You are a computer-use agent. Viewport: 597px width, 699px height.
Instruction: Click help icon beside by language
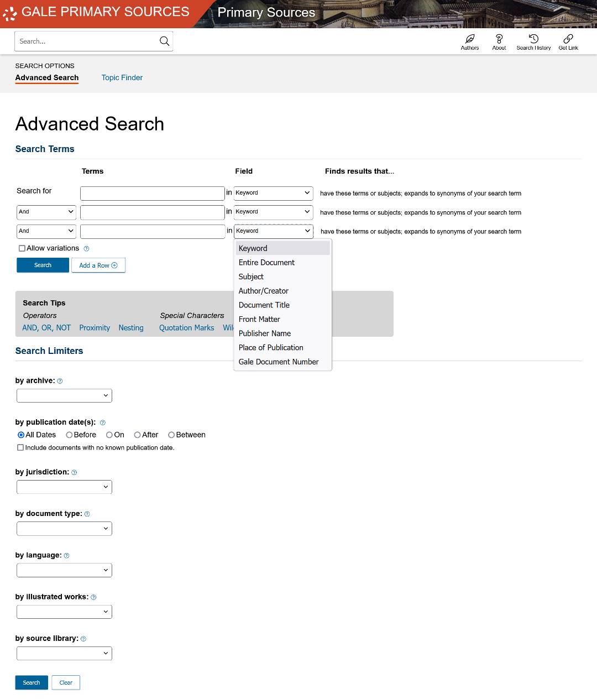[66, 555]
